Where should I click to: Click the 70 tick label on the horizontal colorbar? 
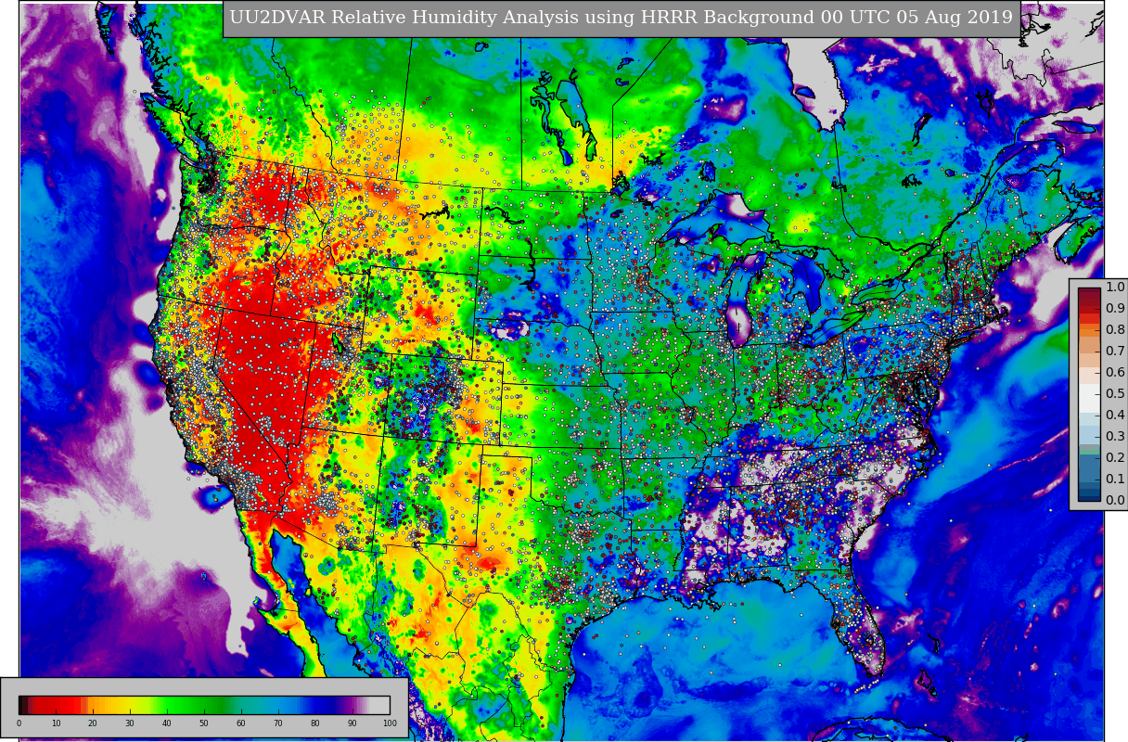click(x=277, y=723)
